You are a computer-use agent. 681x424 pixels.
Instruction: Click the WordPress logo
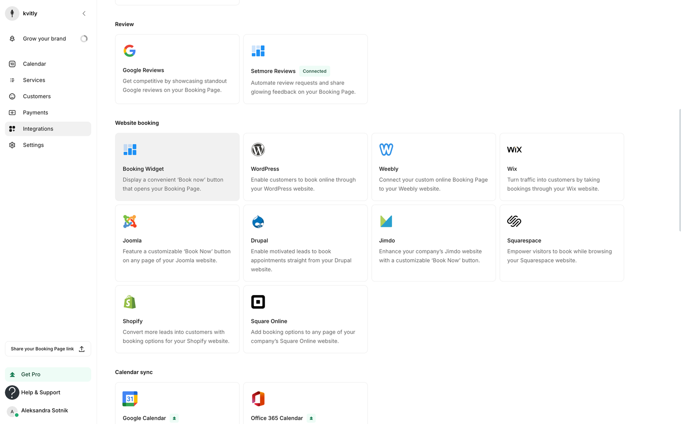258,149
